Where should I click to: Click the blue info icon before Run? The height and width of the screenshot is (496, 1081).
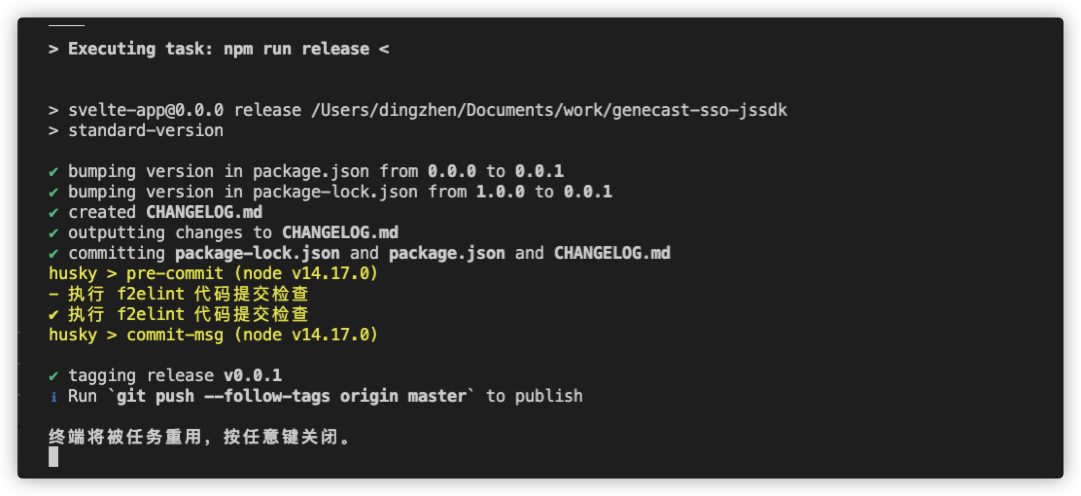[x=53, y=397]
